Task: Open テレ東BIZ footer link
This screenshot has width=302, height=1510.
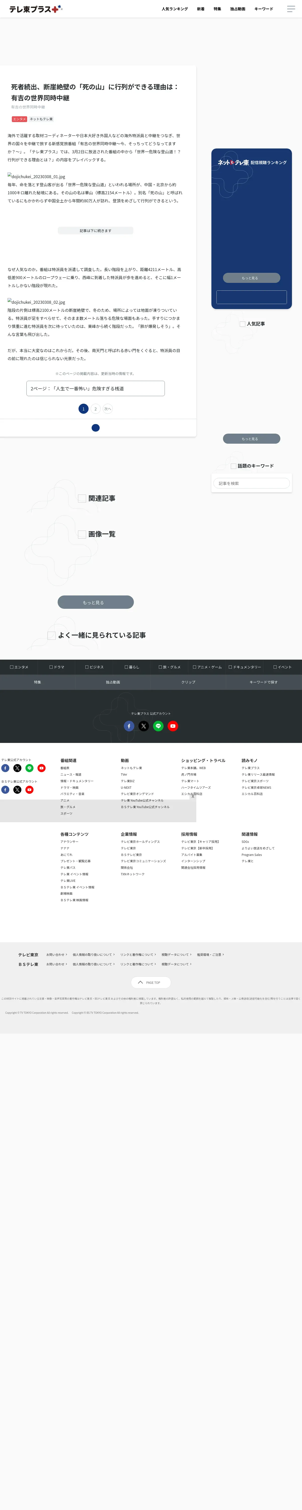Action: tap(128, 781)
